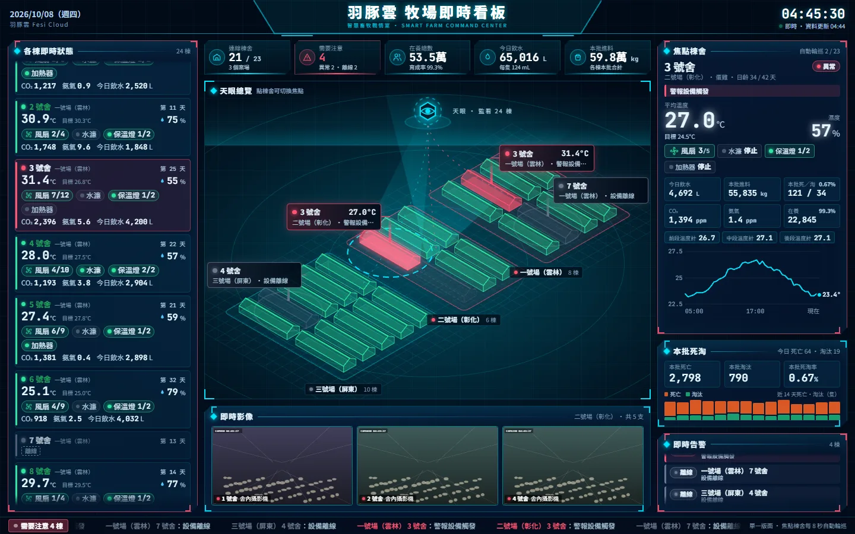Click the 警報設備觸發 banner in focus panel

(x=752, y=91)
